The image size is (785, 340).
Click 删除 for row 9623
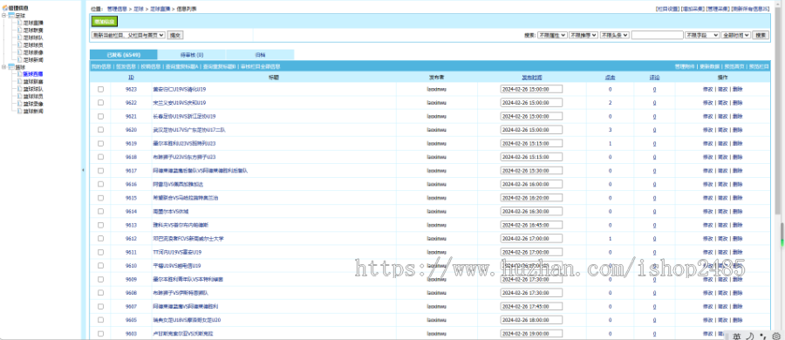click(737, 89)
